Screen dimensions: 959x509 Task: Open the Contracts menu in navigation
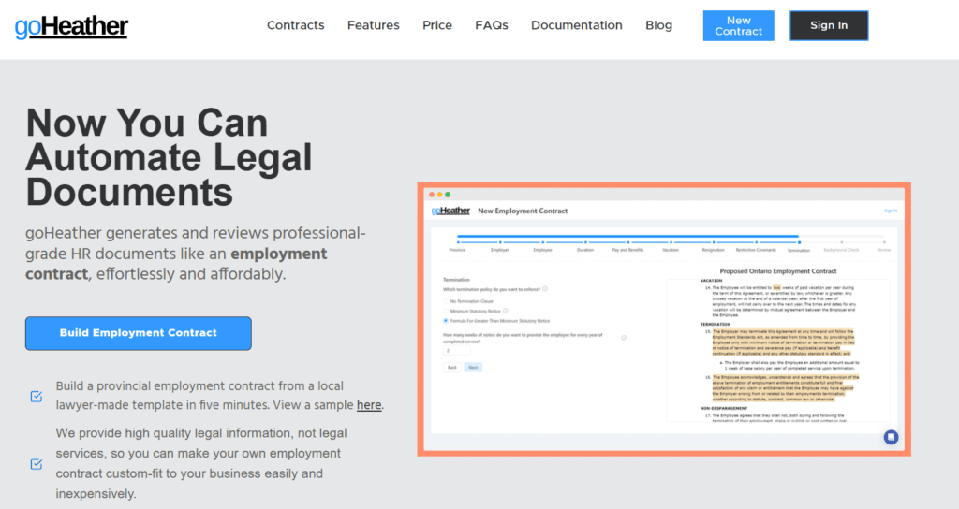click(x=295, y=25)
